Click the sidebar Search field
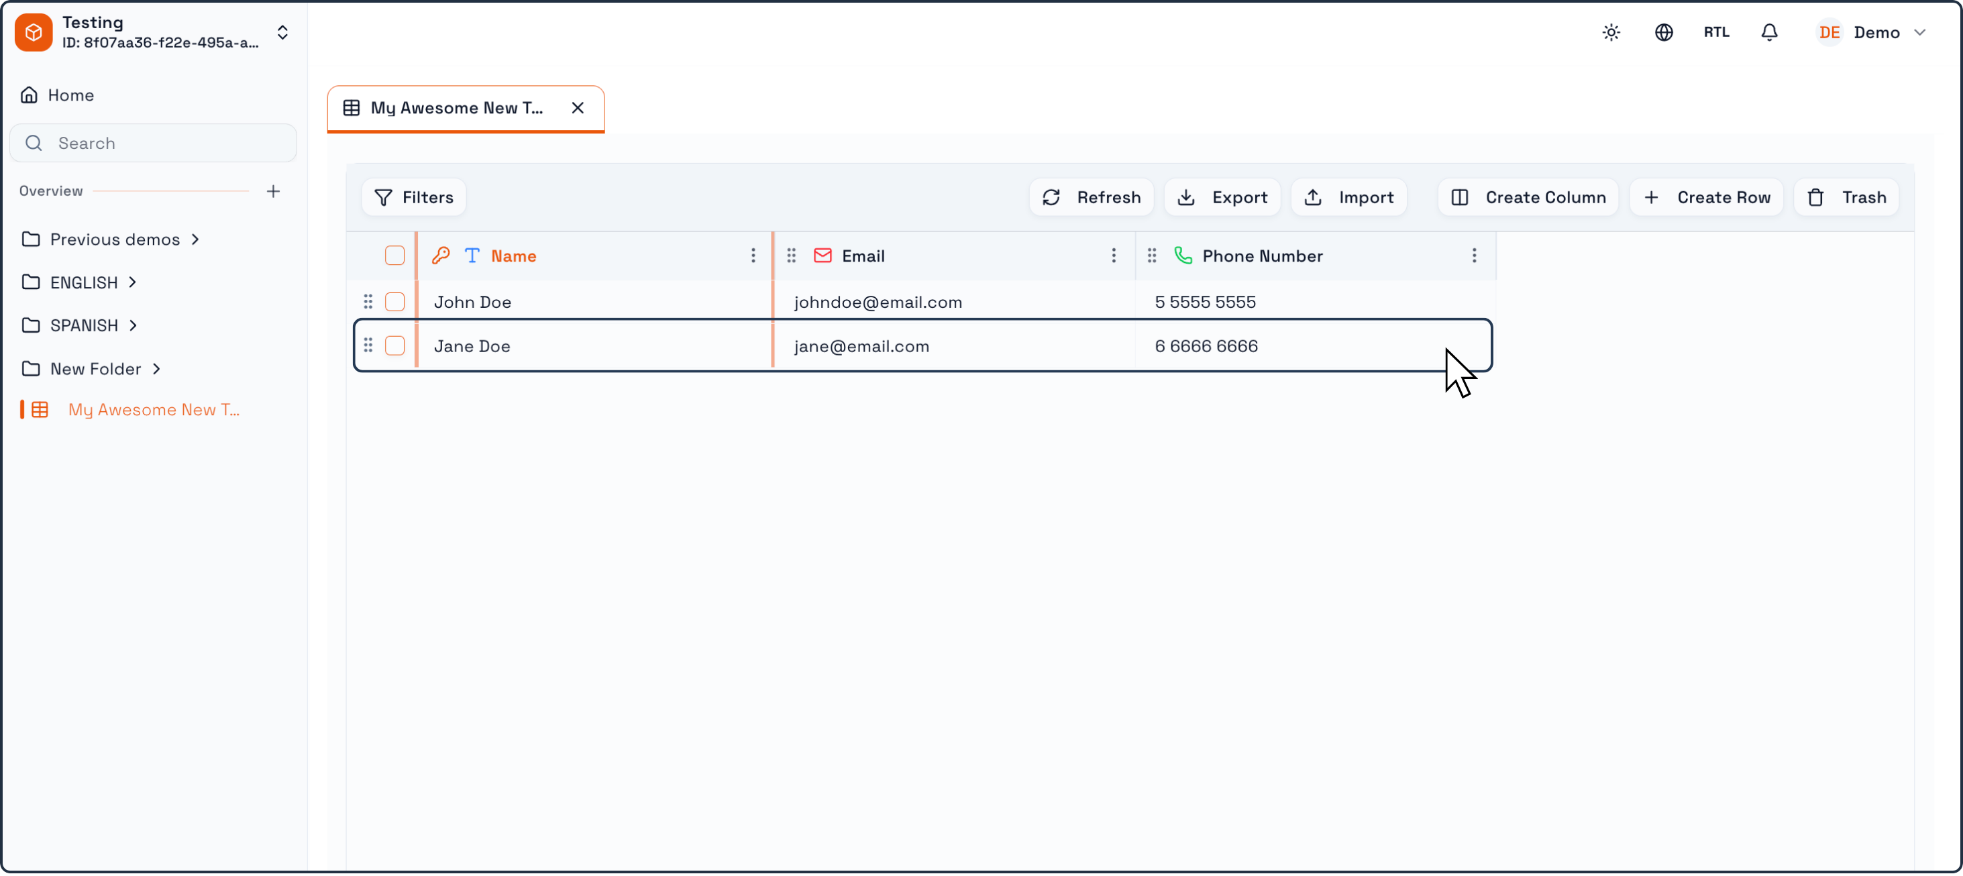The height and width of the screenshot is (876, 1963). pyautogui.click(x=153, y=144)
